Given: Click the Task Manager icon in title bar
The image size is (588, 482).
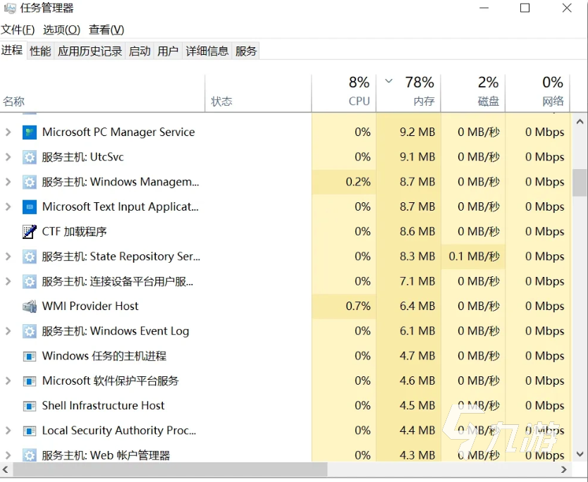Looking at the screenshot, I should click(8, 8).
